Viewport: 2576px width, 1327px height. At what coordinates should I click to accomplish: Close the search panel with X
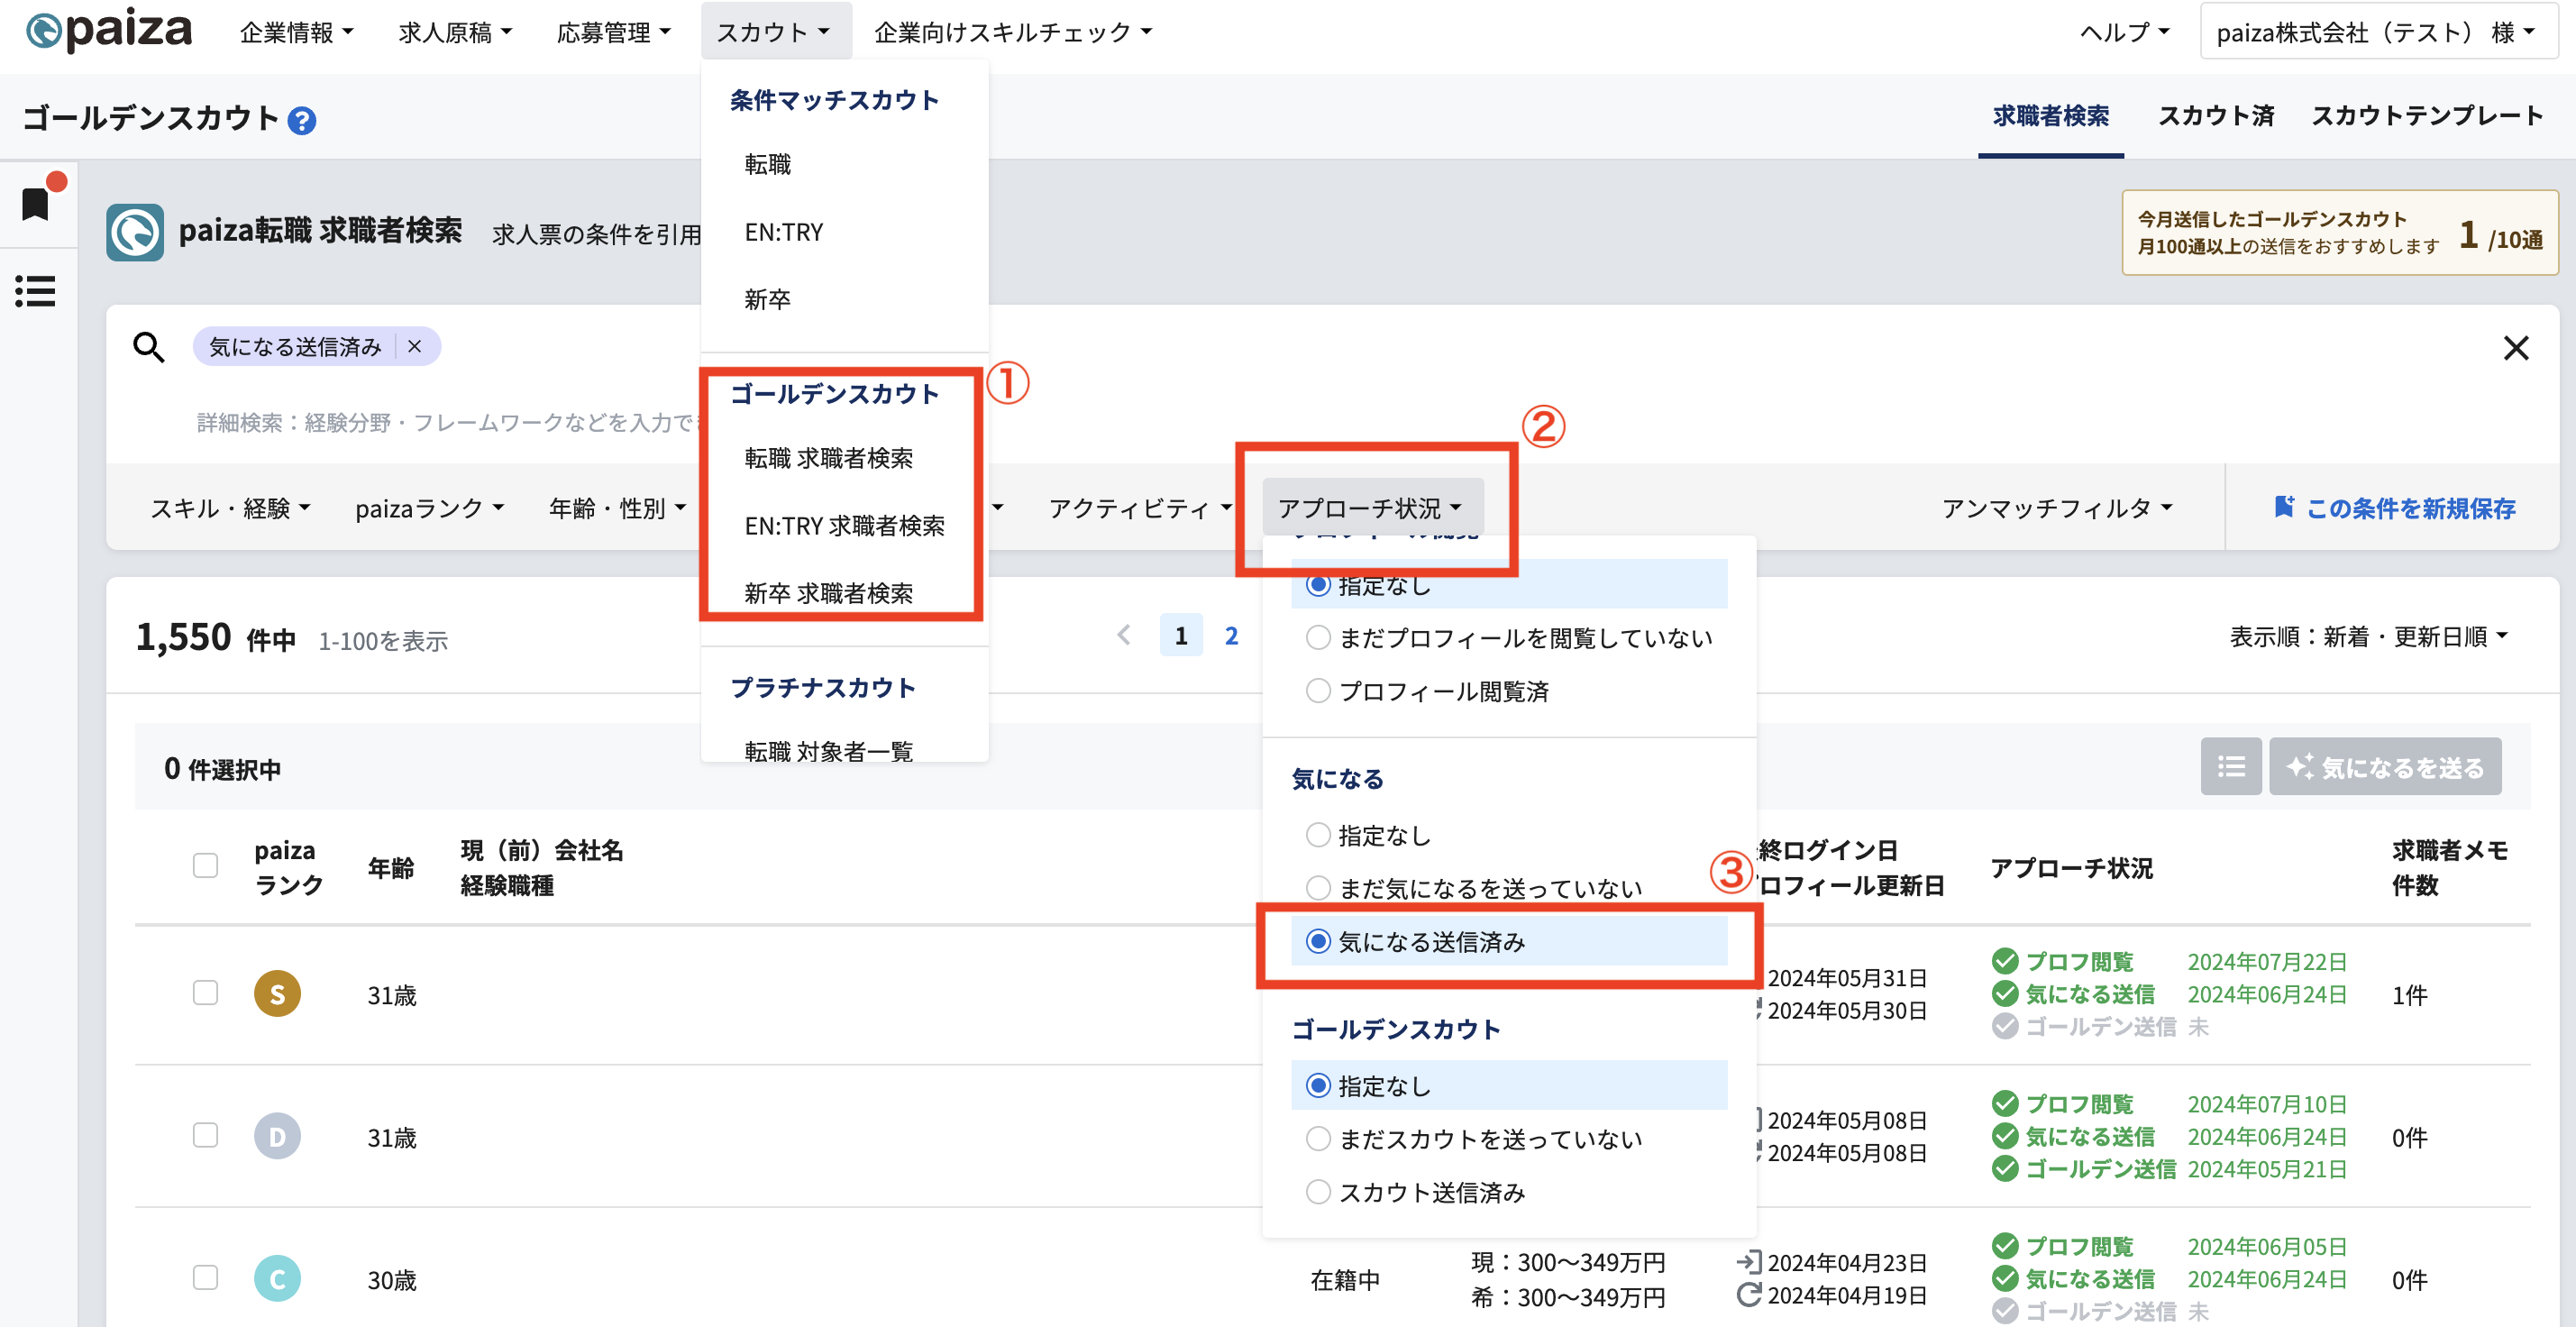2515,348
